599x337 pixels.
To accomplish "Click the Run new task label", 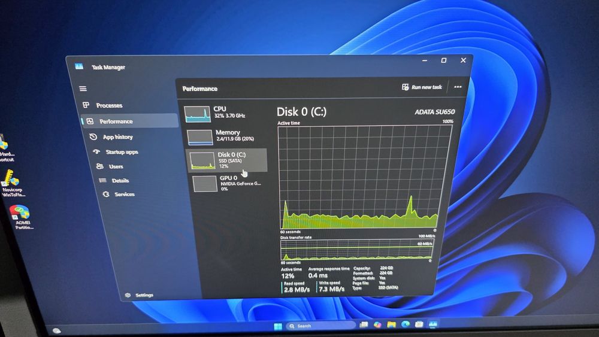I will click(426, 87).
